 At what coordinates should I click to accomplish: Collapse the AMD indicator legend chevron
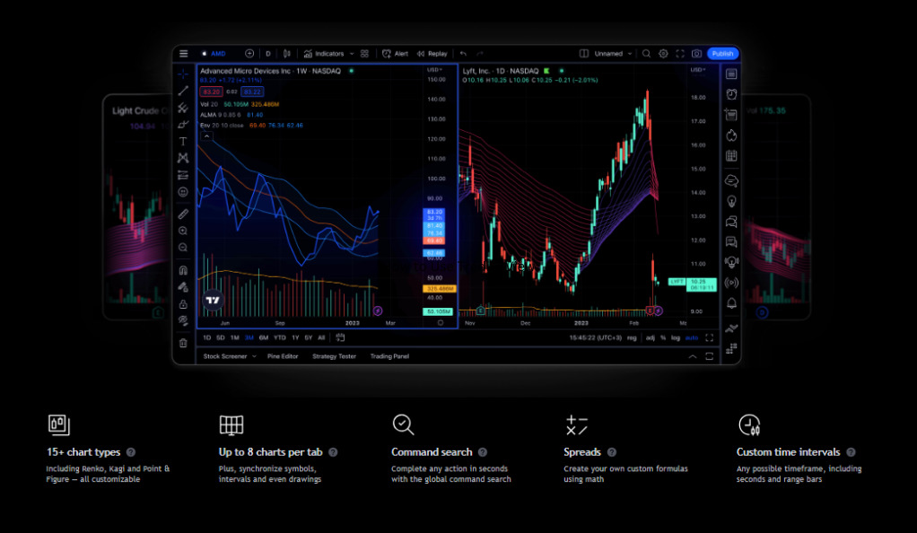[206, 136]
